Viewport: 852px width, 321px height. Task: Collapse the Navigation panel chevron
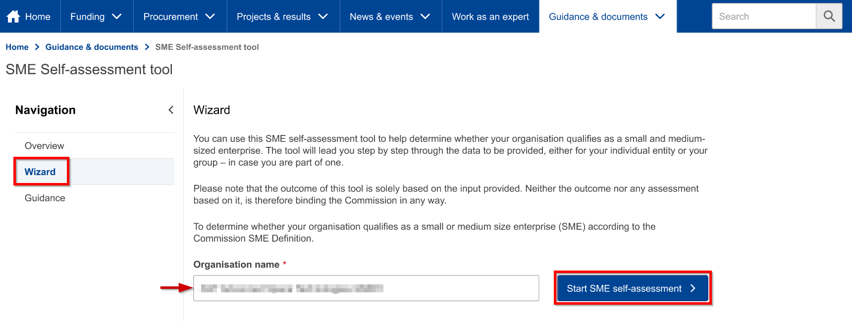pyautogui.click(x=171, y=110)
